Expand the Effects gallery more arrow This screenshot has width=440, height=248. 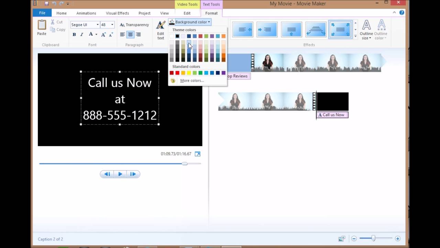(355, 36)
